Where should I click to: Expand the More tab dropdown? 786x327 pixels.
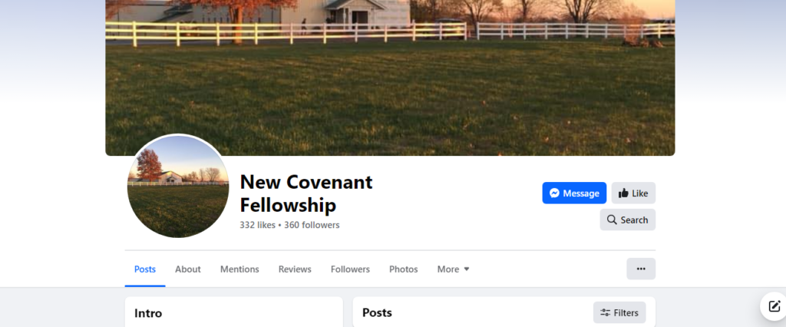point(453,269)
